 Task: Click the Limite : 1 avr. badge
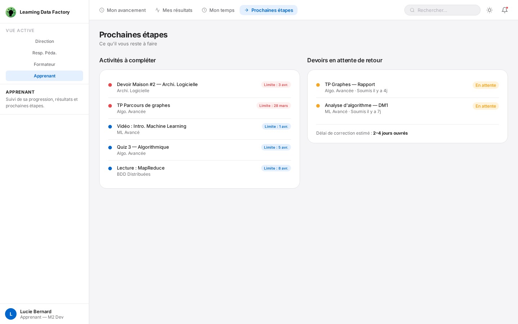(276, 126)
